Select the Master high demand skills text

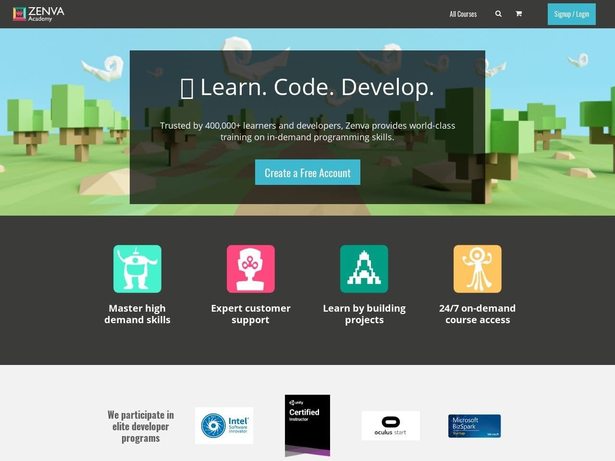click(137, 314)
